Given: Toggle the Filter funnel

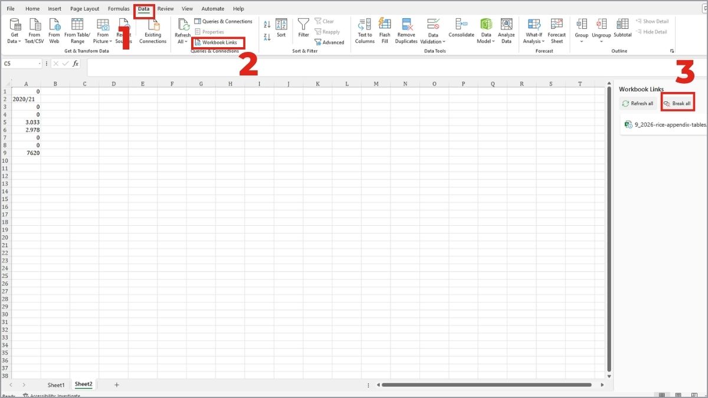Looking at the screenshot, I should click(x=303, y=28).
